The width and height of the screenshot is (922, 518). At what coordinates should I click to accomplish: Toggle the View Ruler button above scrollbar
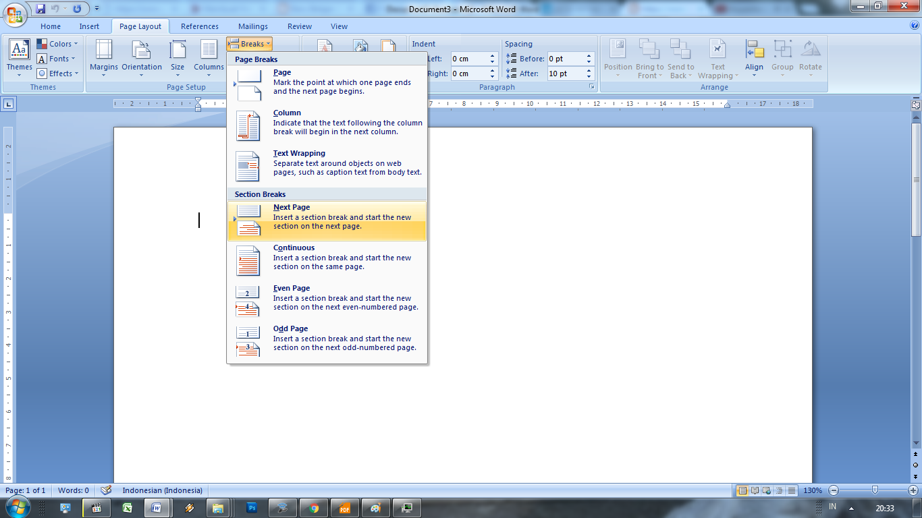pyautogui.click(x=916, y=105)
